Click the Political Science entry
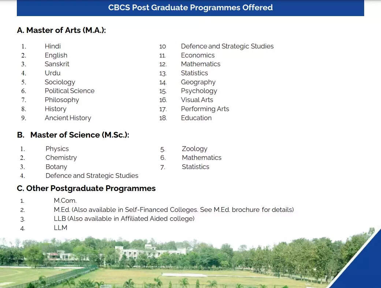The width and height of the screenshot is (381, 288). 70,91
